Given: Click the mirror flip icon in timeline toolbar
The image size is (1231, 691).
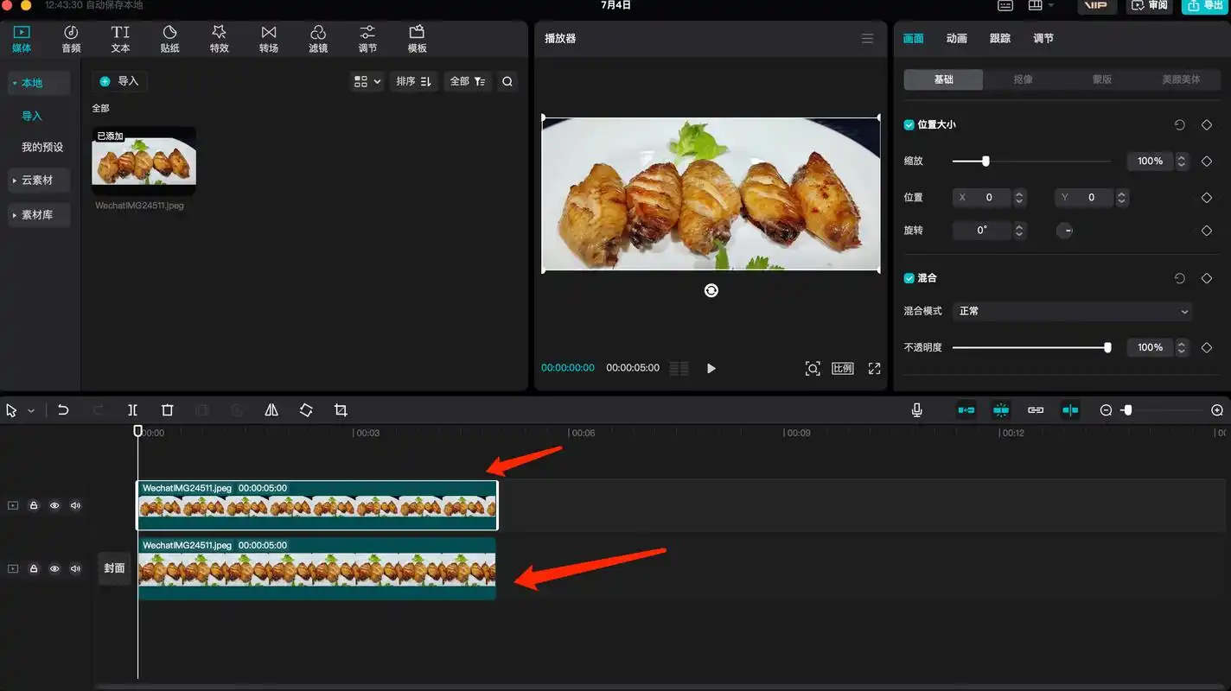Looking at the screenshot, I should [271, 410].
